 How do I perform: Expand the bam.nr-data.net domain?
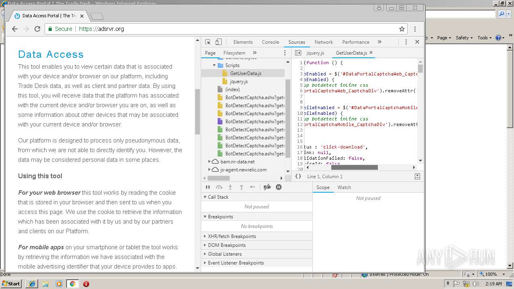tap(209, 161)
